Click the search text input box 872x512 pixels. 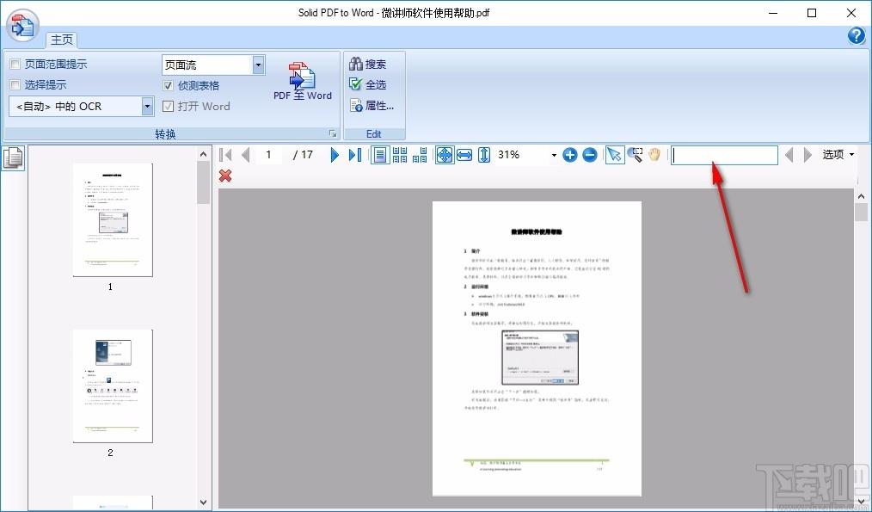(x=724, y=155)
